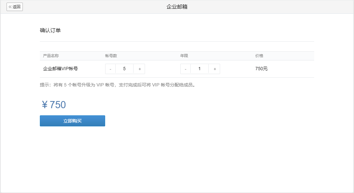
Task: Click the 提示 hint text about VIP upgrade
Action: [x=118, y=85]
